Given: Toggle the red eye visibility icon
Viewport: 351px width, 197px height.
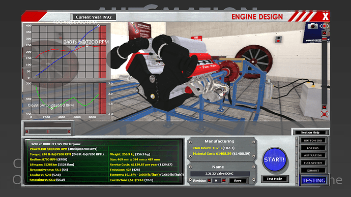Looking at the screenshot, I should click(324, 26).
